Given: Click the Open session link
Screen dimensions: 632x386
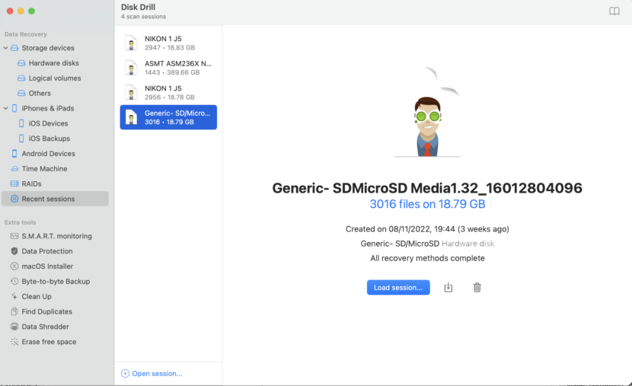Looking at the screenshot, I should pyautogui.click(x=152, y=374).
